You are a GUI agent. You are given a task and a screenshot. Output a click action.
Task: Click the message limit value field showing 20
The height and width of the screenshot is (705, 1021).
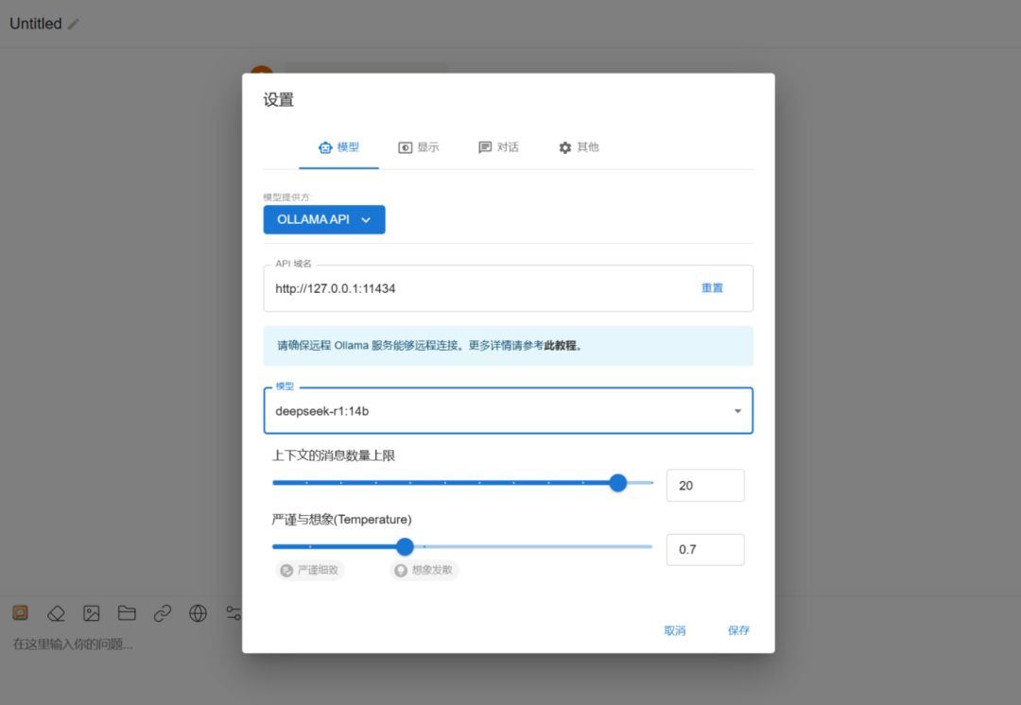tap(705, 486)
